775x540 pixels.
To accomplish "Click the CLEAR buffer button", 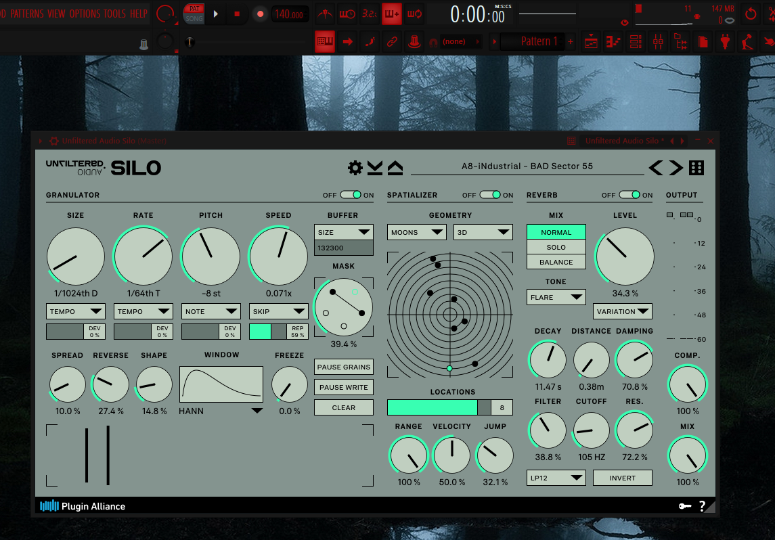I will [x=344, y=407].
